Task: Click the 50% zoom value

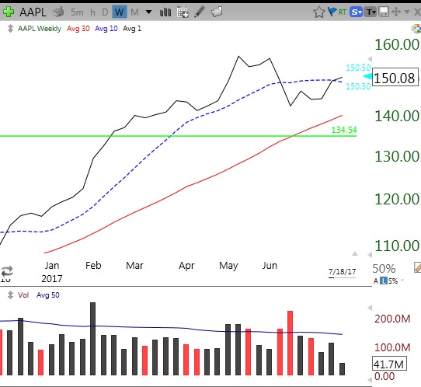Action: click(x=384, y=269)
